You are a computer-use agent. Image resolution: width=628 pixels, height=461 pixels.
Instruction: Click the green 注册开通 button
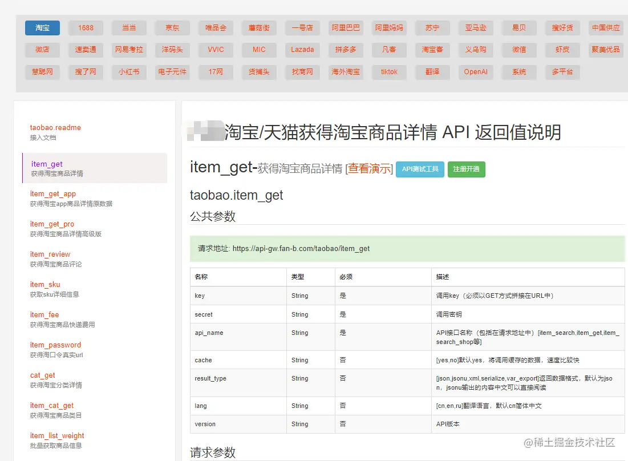(x=466, y=169)
